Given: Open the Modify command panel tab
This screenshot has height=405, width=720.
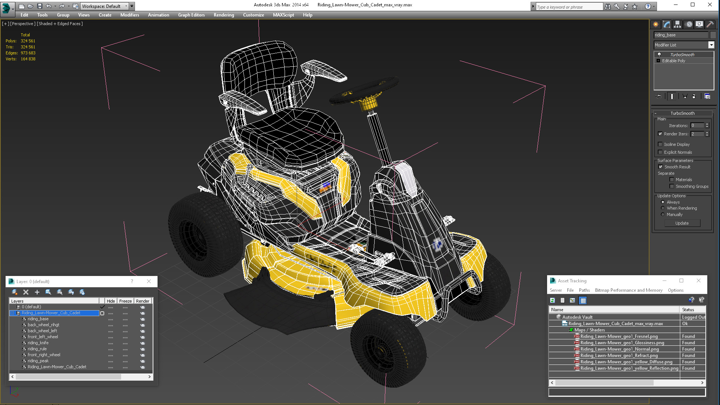Looking at the screenshot, I should pyautogui.click(x=667, y=24).
